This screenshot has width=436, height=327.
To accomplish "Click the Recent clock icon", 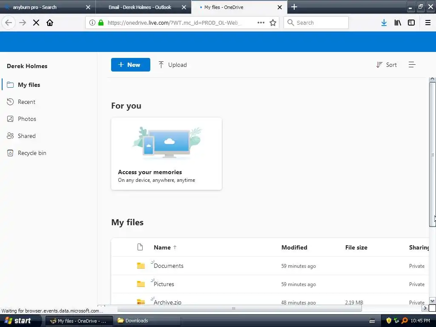I will coord(10,102).
